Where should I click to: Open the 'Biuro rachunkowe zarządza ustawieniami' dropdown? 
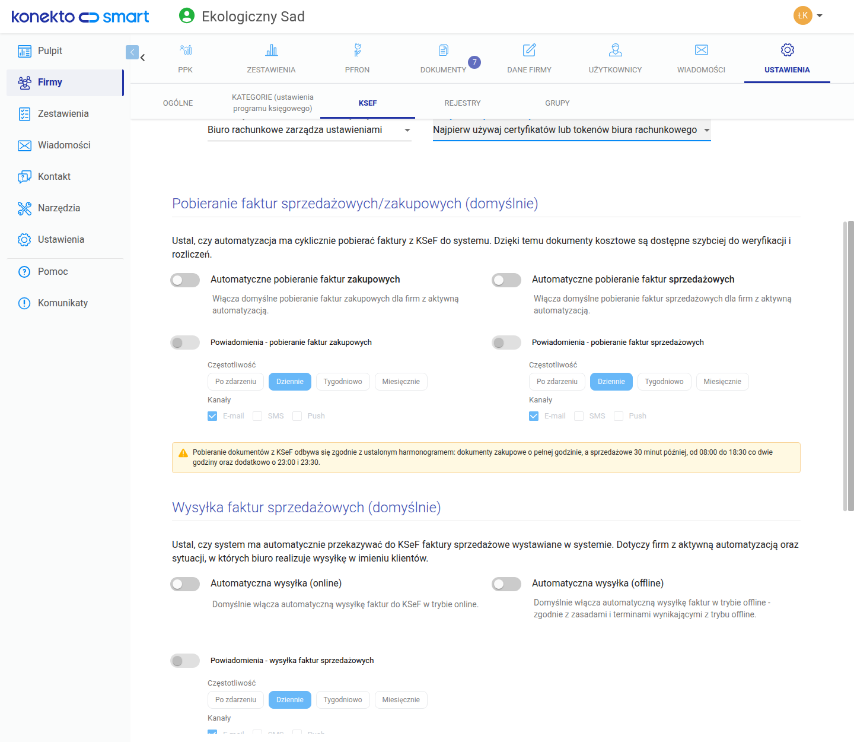pyautogui.click(x=309, y=130)
